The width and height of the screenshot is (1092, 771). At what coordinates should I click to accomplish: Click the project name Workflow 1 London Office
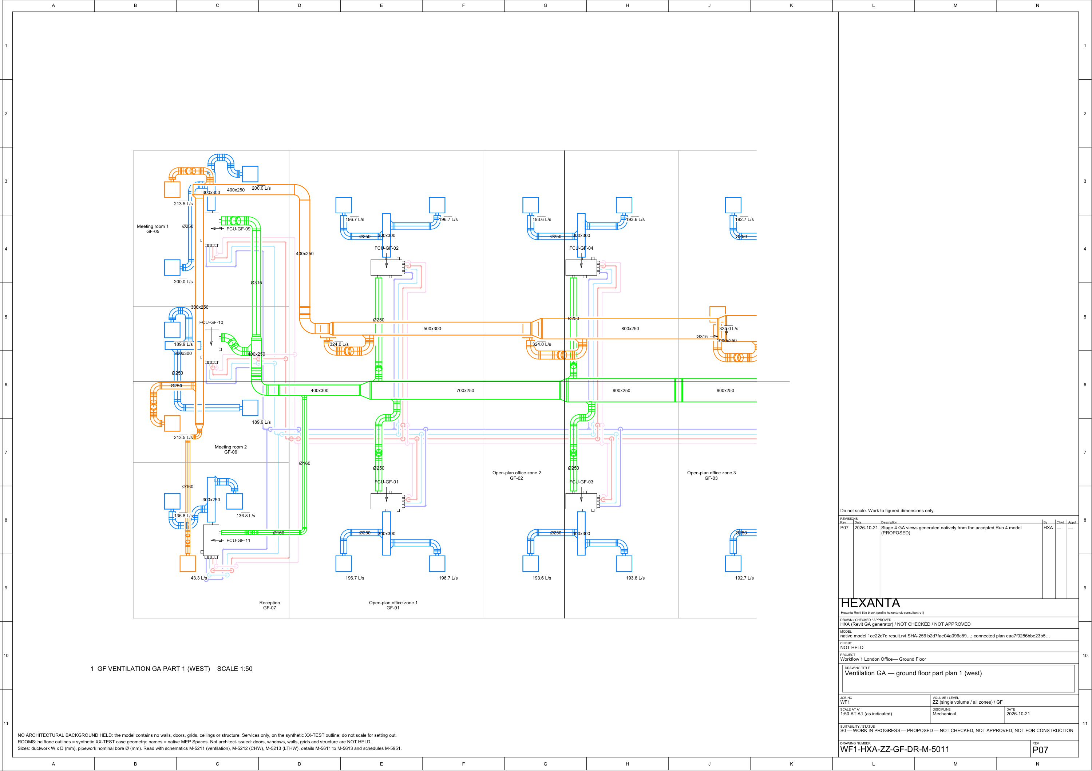click(x=883, y=659)
